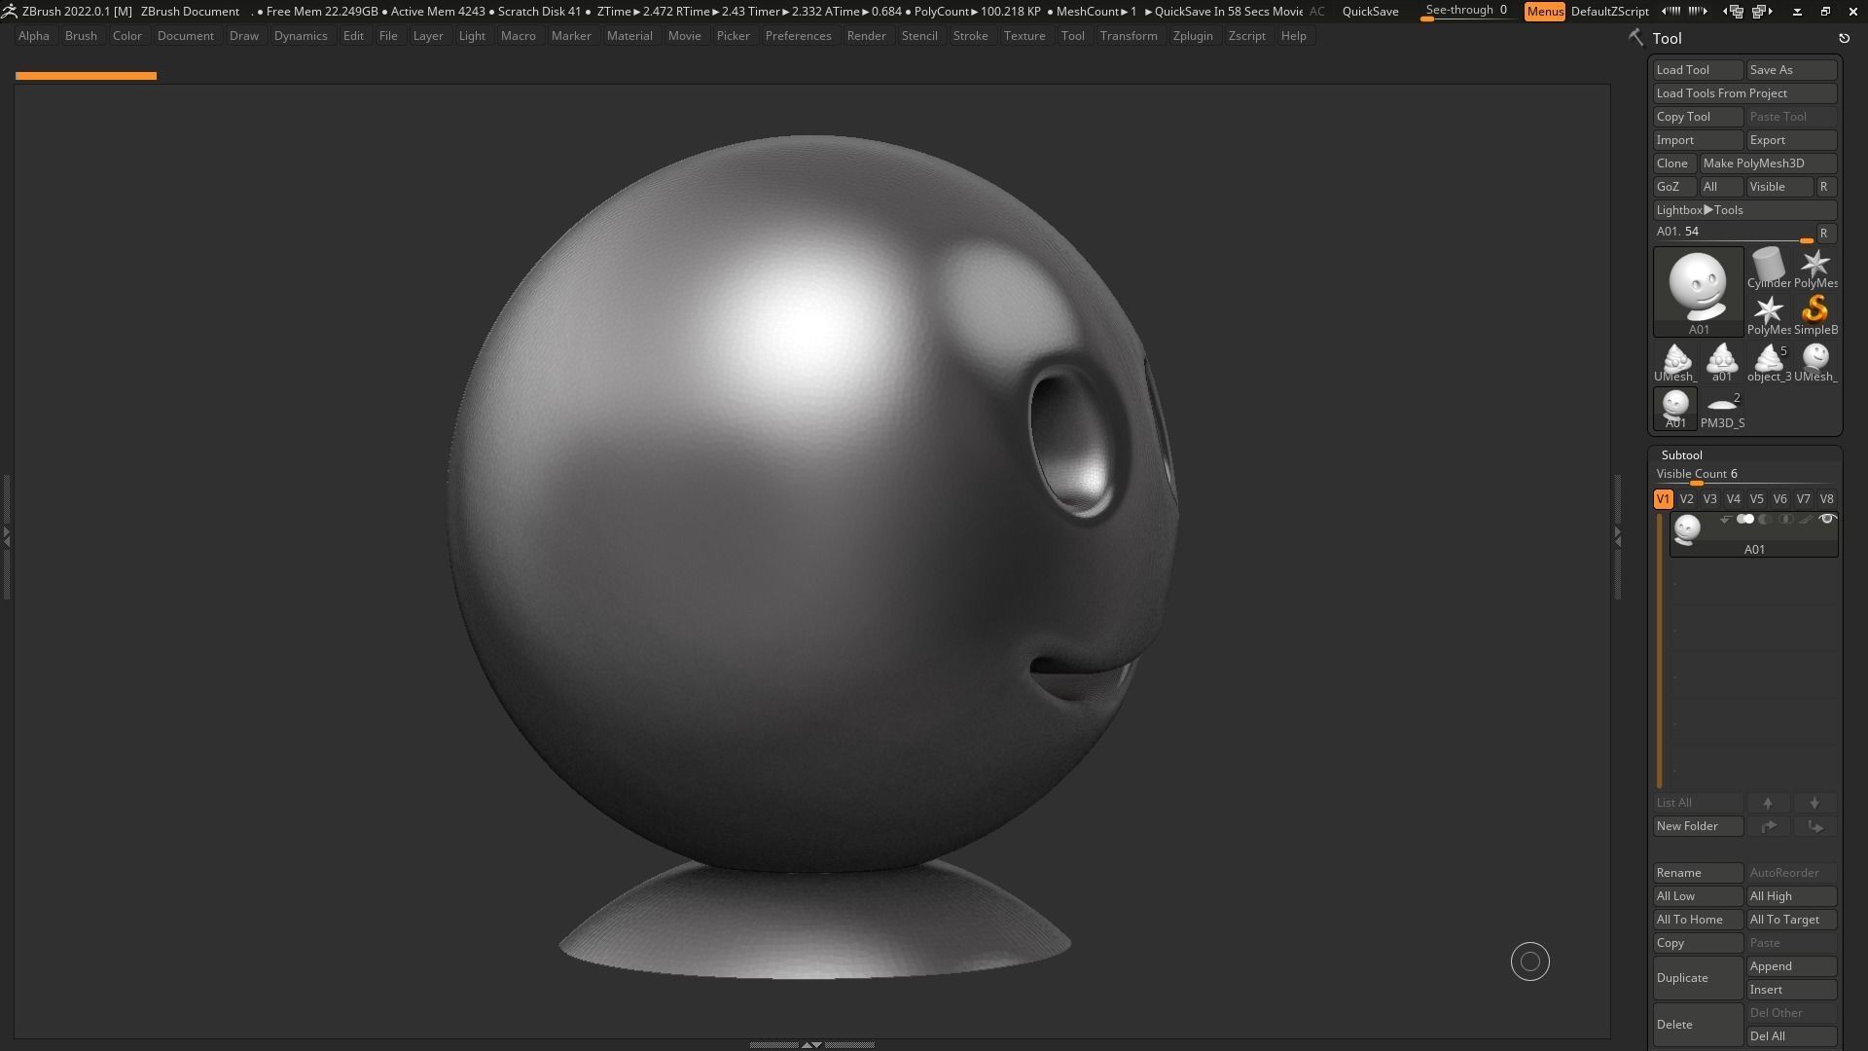The width and height of the screenshot is (1868, 1051).
Task: Load previous UI layout icon
Action: coord(1734,12)
